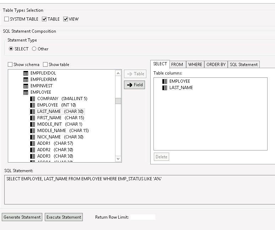Click the NICK_NAME column icon

click(32, 137)
